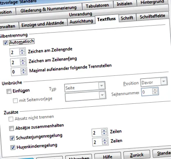Viewport: 171px width, 159px height.
Task: Enable the Einfügen break checkbox
Action: 9,91
